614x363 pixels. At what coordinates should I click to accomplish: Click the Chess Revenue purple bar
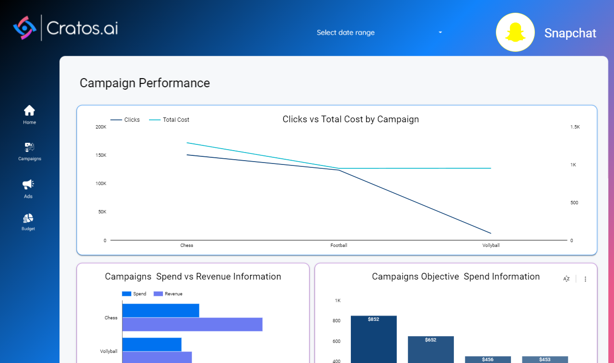[193, 324]
